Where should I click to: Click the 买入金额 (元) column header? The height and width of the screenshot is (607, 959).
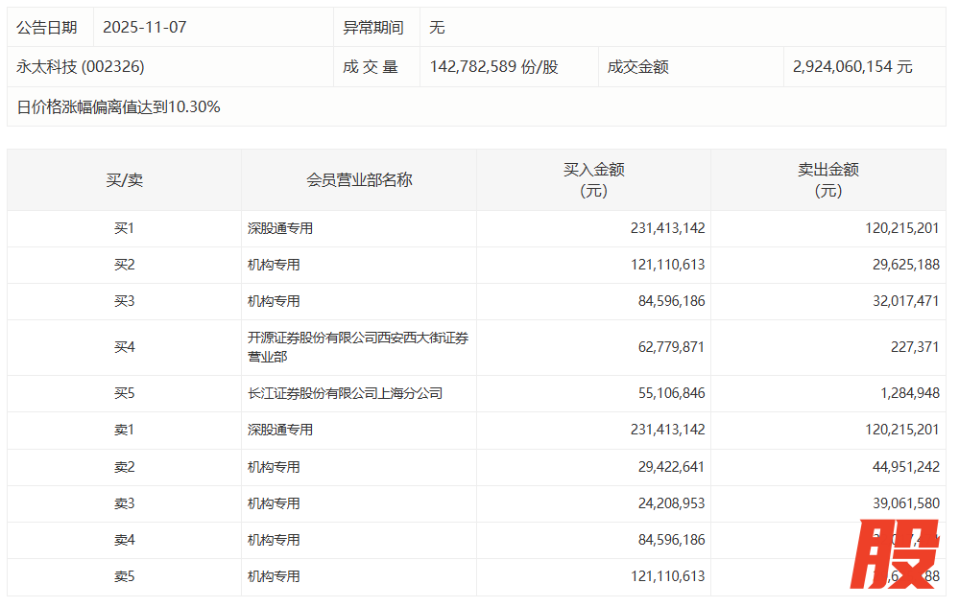click(x=593, y=180)
